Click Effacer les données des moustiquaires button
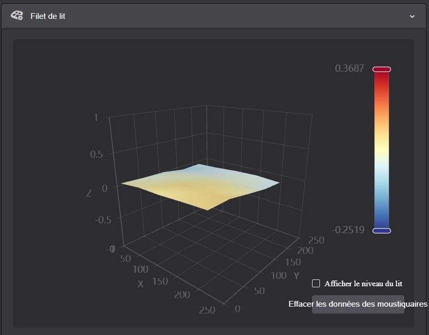The image size is (429, 335). [358, 304]
